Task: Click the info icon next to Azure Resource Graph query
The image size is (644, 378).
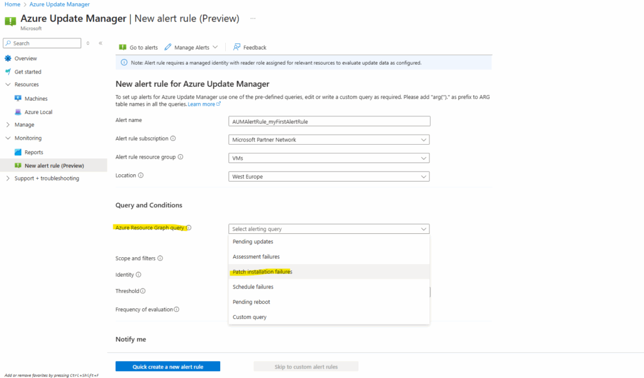Action: (x=189, y=228)
